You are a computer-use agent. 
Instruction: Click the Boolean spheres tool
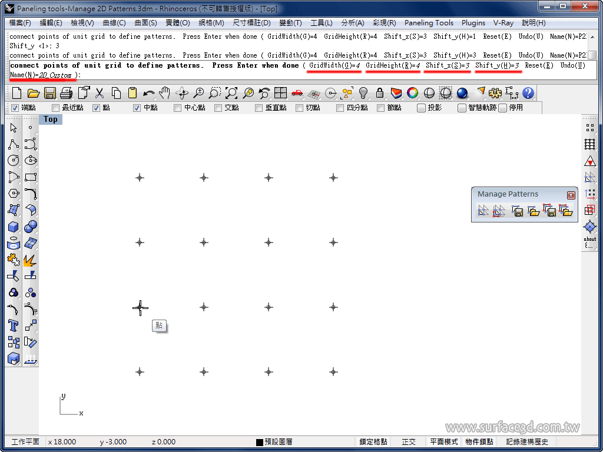pos(31,227)
